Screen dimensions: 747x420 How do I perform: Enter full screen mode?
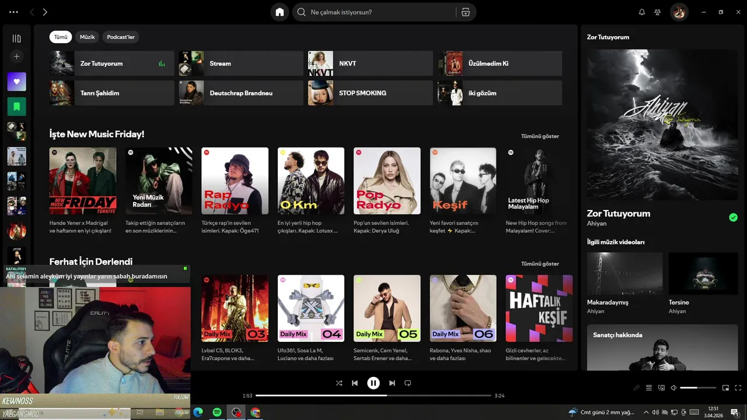click(x=738, y=388)
